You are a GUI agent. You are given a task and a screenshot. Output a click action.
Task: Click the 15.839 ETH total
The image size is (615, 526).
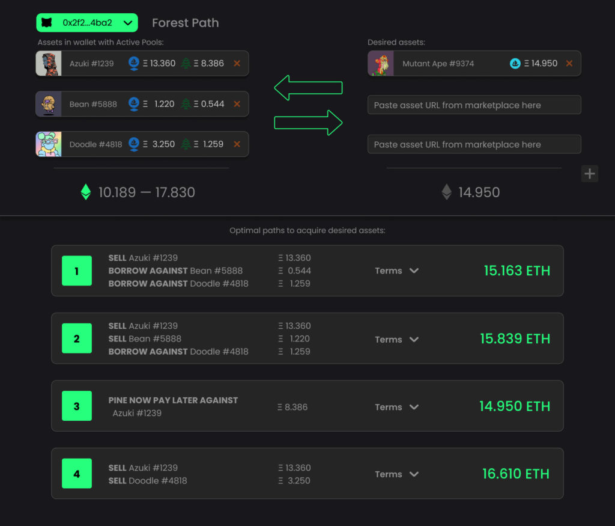pos(515,338)
